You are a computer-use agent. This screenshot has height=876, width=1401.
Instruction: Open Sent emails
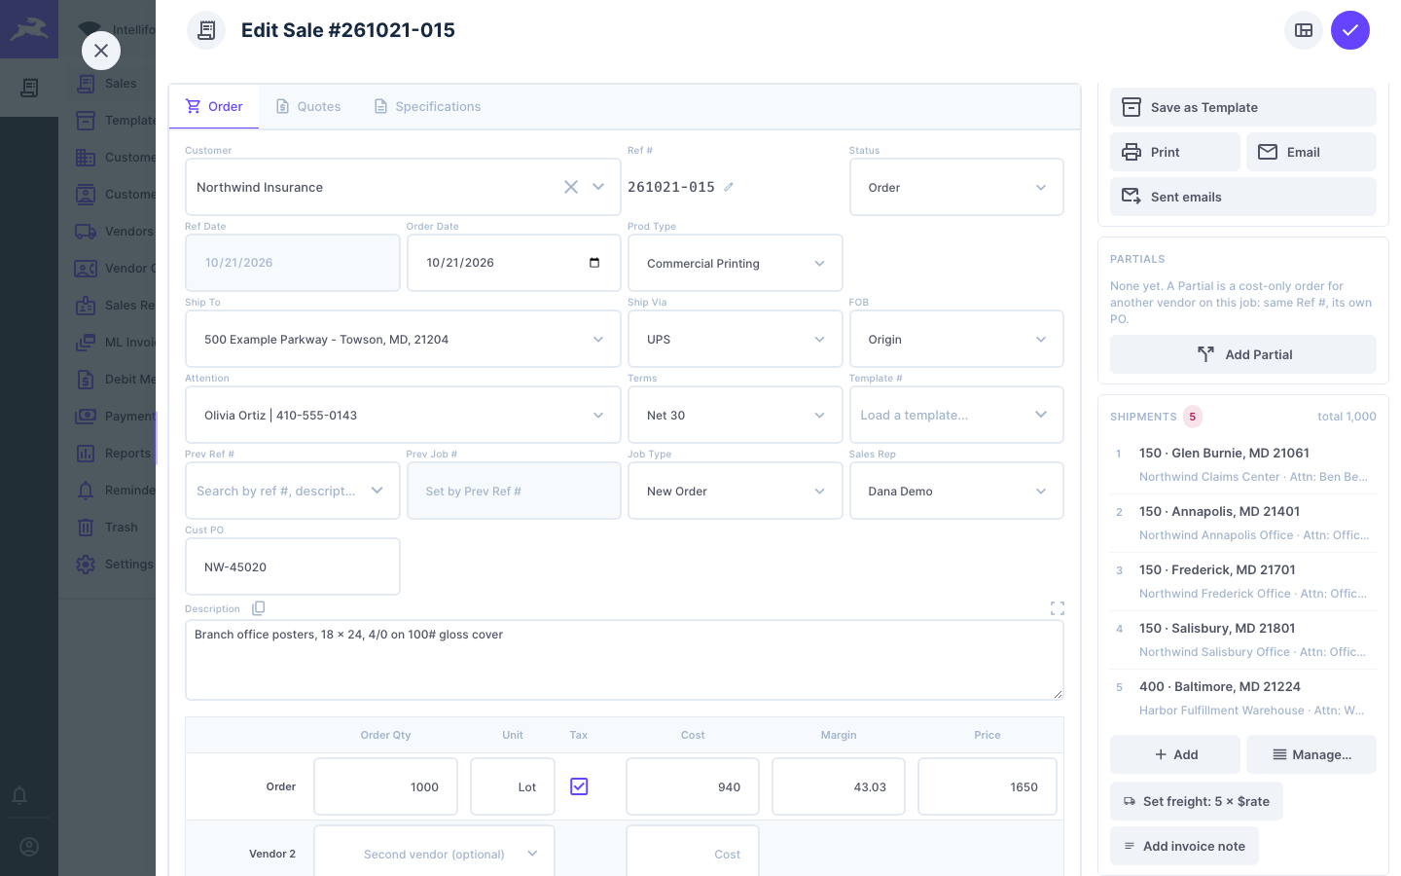click(x=1243, y=197)
